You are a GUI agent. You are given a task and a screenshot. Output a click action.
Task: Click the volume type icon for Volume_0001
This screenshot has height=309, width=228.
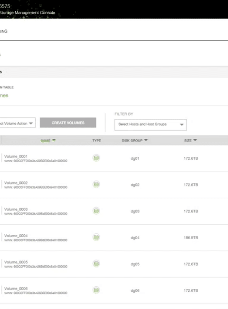[x=96, y=158]
